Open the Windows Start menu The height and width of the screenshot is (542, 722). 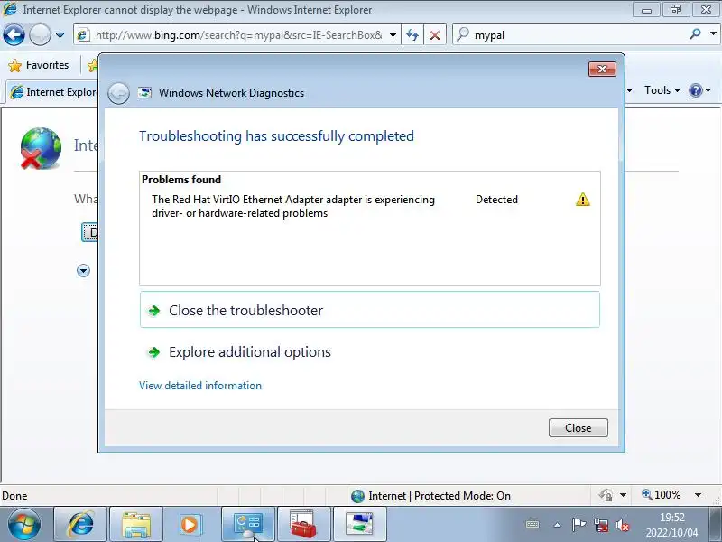pos(24,525)
